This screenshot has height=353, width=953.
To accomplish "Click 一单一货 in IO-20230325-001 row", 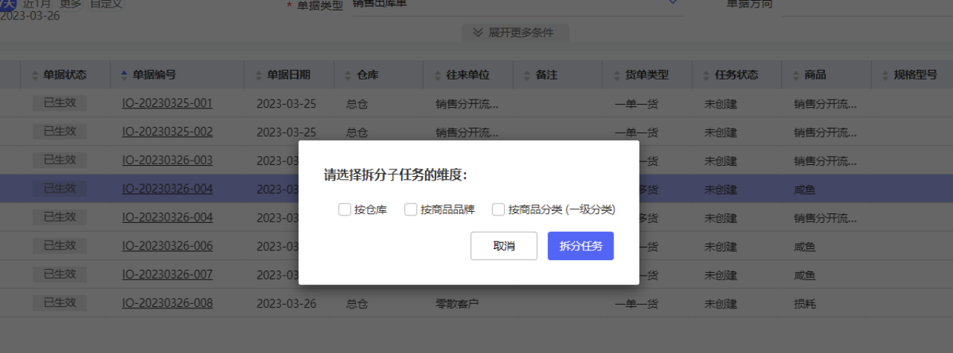I will pyautogui.click(x=637, y=104).
